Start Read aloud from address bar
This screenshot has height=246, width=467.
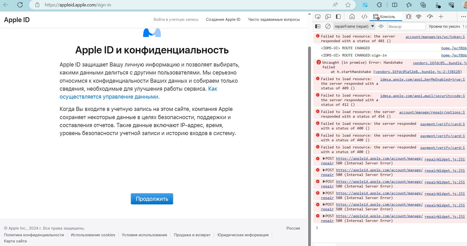click(335, 5)
